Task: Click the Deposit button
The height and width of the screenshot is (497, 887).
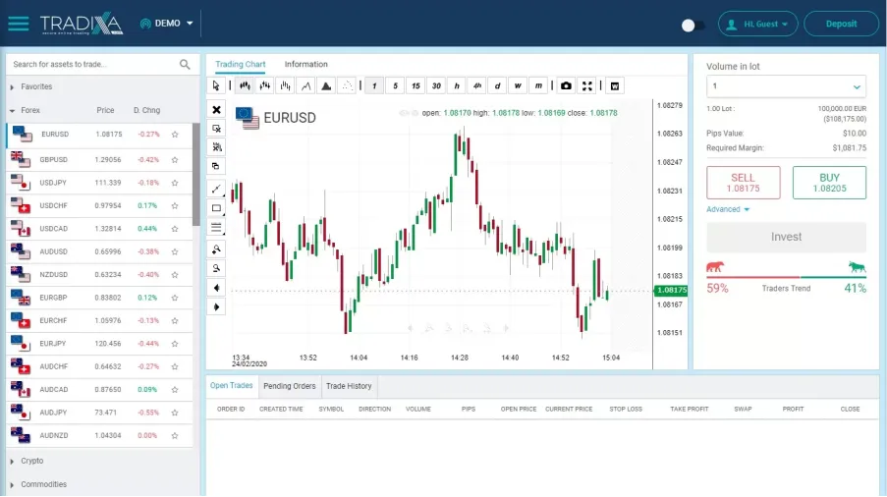Action: 841,24
